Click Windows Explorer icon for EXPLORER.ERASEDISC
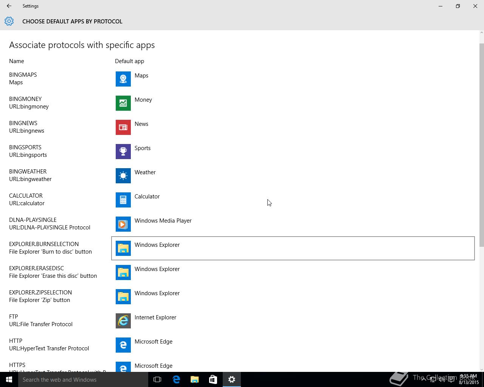Screen dimensions: 484x387 coord(123,272)
